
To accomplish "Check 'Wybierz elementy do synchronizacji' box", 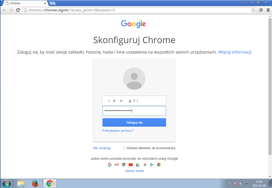I will [x=124, y=148].
